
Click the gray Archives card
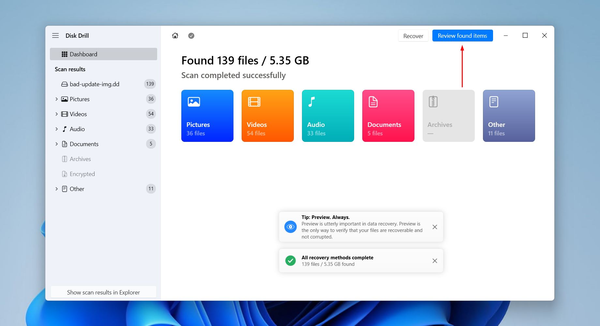pos(449,116)
